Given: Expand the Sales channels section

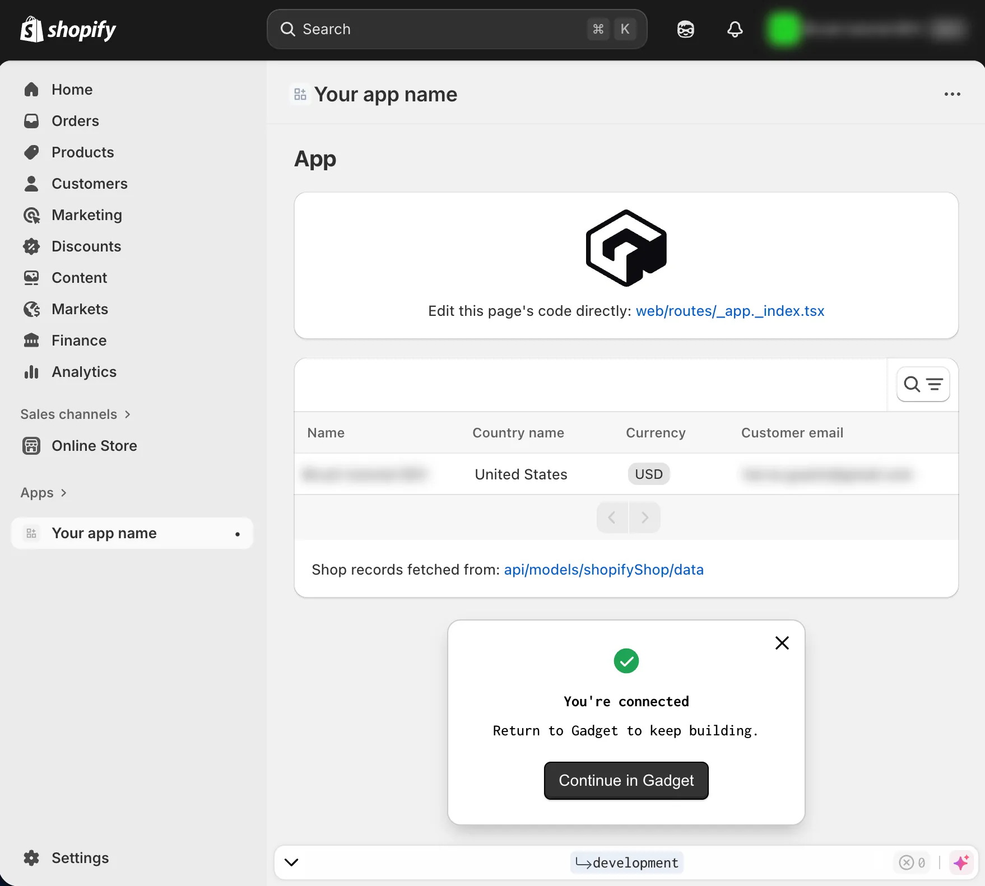Looking at the screenshot, I should coord(69,414).
